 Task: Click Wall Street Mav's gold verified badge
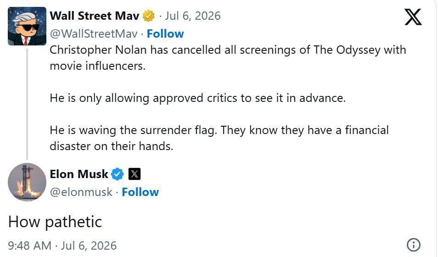click(148, 16)
